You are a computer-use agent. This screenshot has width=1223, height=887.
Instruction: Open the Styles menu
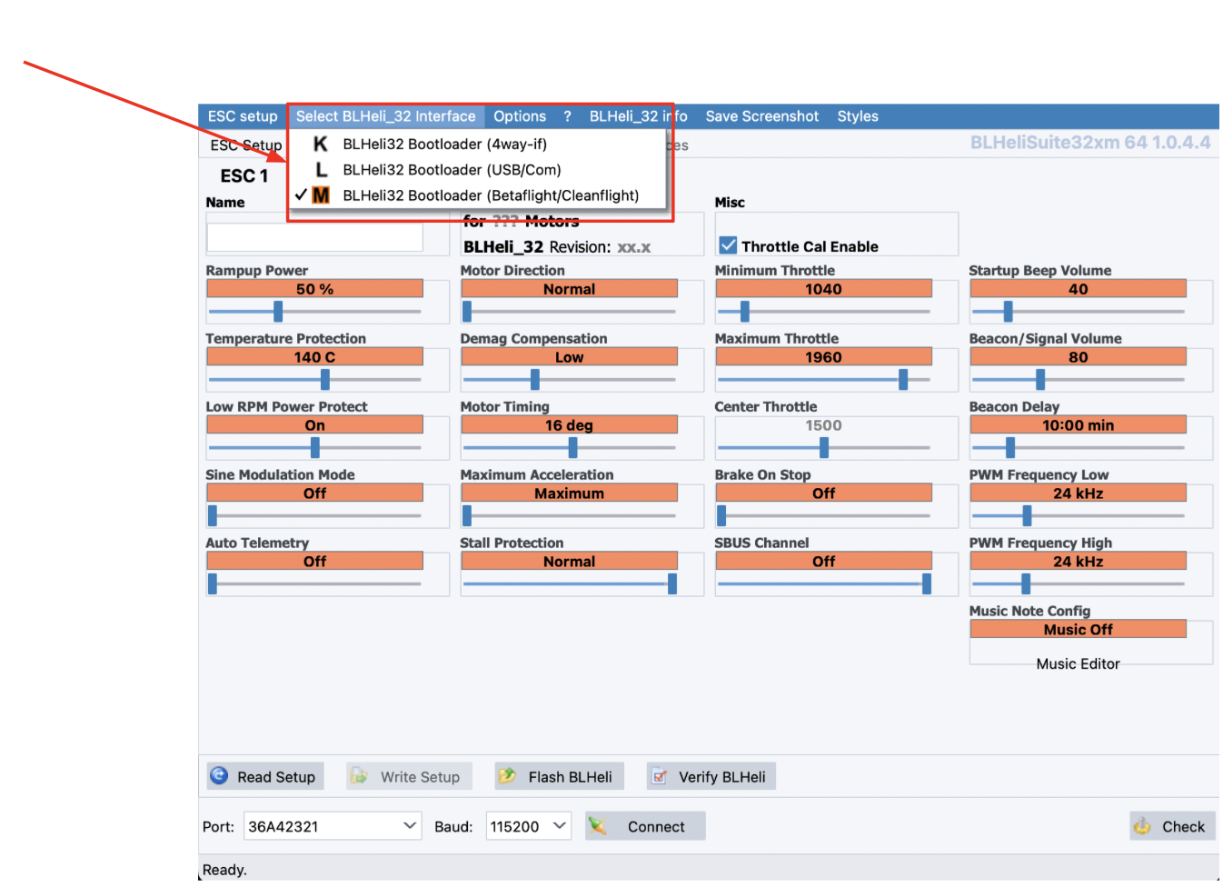click(x=857, y=116)
